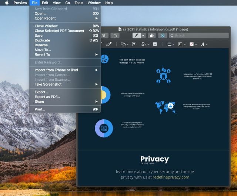Open the Shapes dropdown in markup bar
The height and width of the screenshot is (196, 237).
(124, 44)
